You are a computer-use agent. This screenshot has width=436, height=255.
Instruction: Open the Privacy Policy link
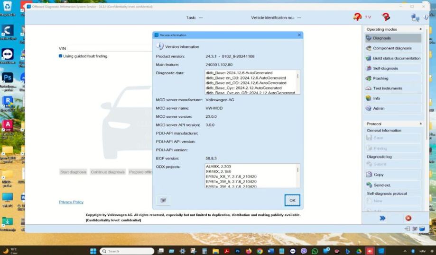pyautogui.click(x=71, y=202)
